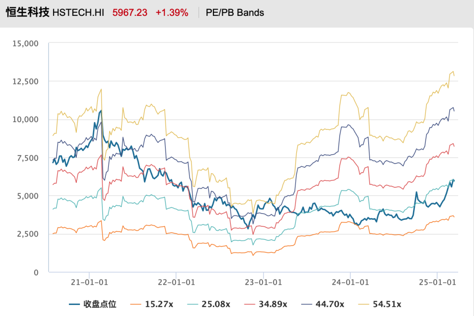Open the PE/PB Bands tab label
This screenshot has height=316, width=474.
[235, 13]
